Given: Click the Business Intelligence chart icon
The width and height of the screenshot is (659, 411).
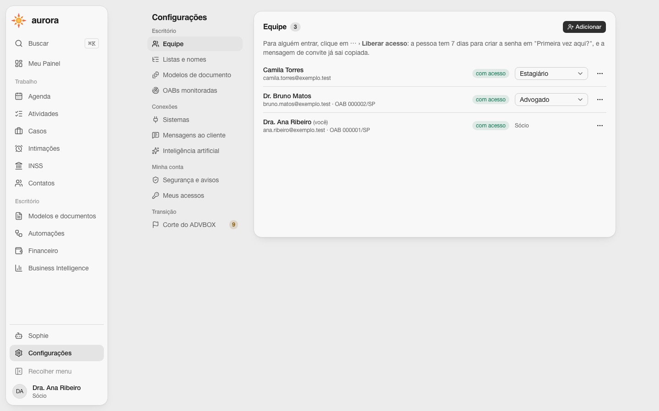Looking at the screenshot, I should click(x=19, y=268).
